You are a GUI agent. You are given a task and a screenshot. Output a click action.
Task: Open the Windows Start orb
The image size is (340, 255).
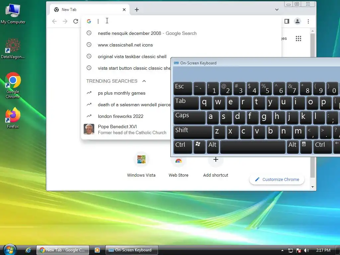[10, 250]
